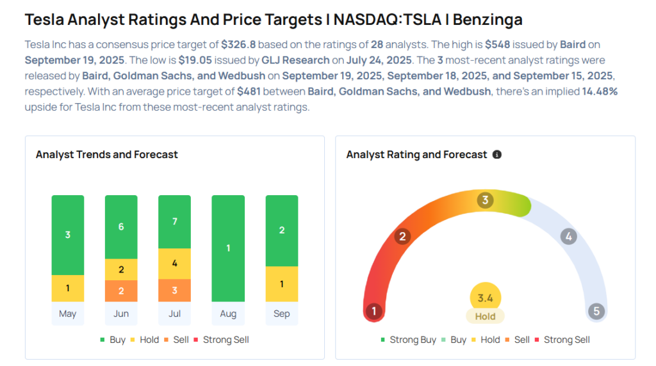Select the August all-Buy bar
The height and width of the screenshot is (366, 656).
pos(228,248)
